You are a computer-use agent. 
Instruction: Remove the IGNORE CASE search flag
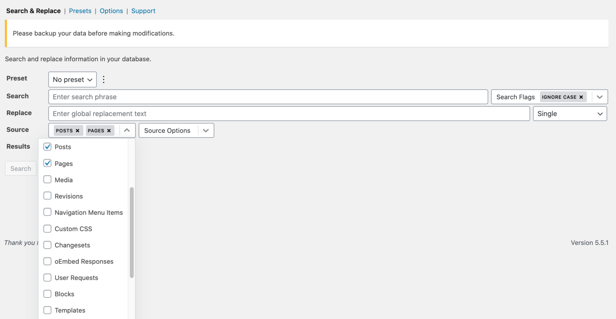click(x=581, y=97)
